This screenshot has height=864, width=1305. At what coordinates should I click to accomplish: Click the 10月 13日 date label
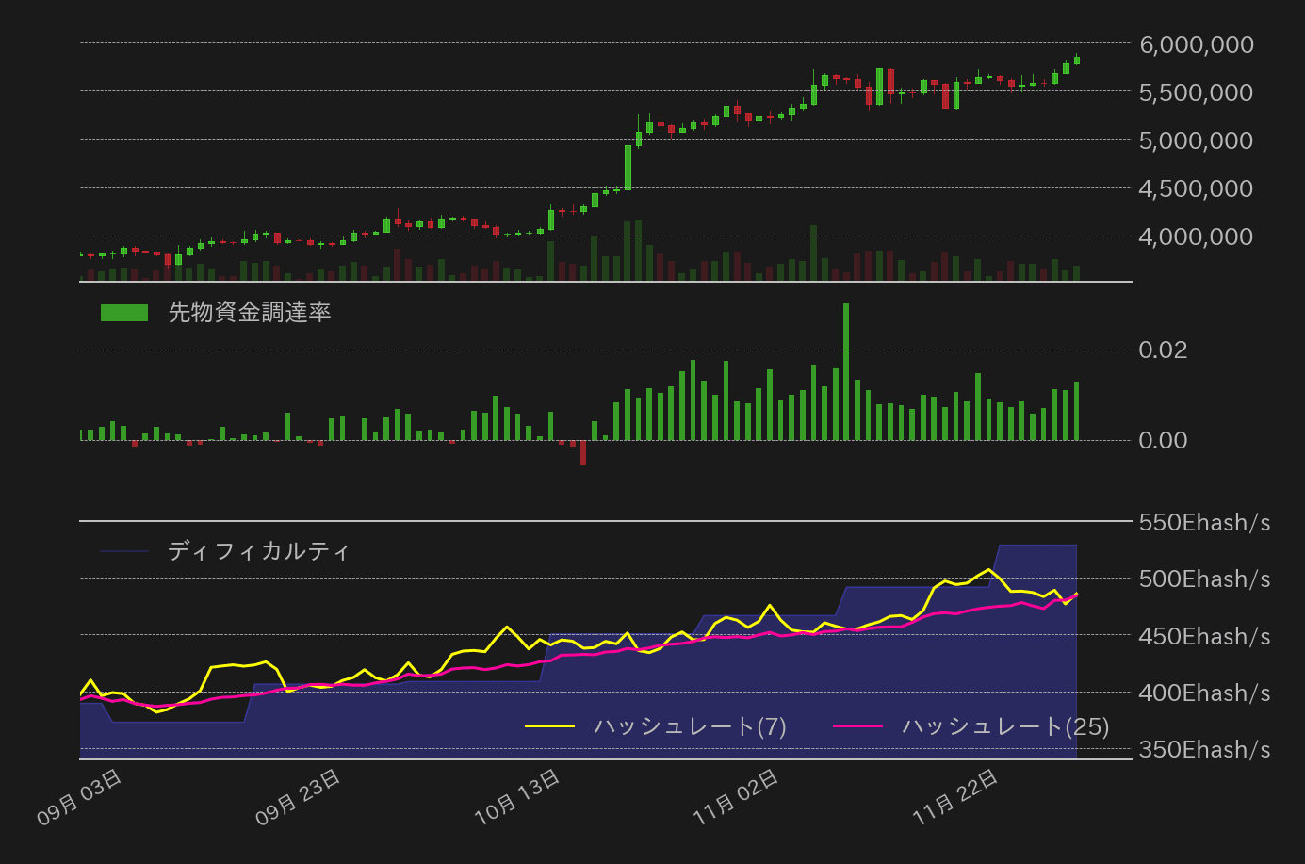(518, 797)
